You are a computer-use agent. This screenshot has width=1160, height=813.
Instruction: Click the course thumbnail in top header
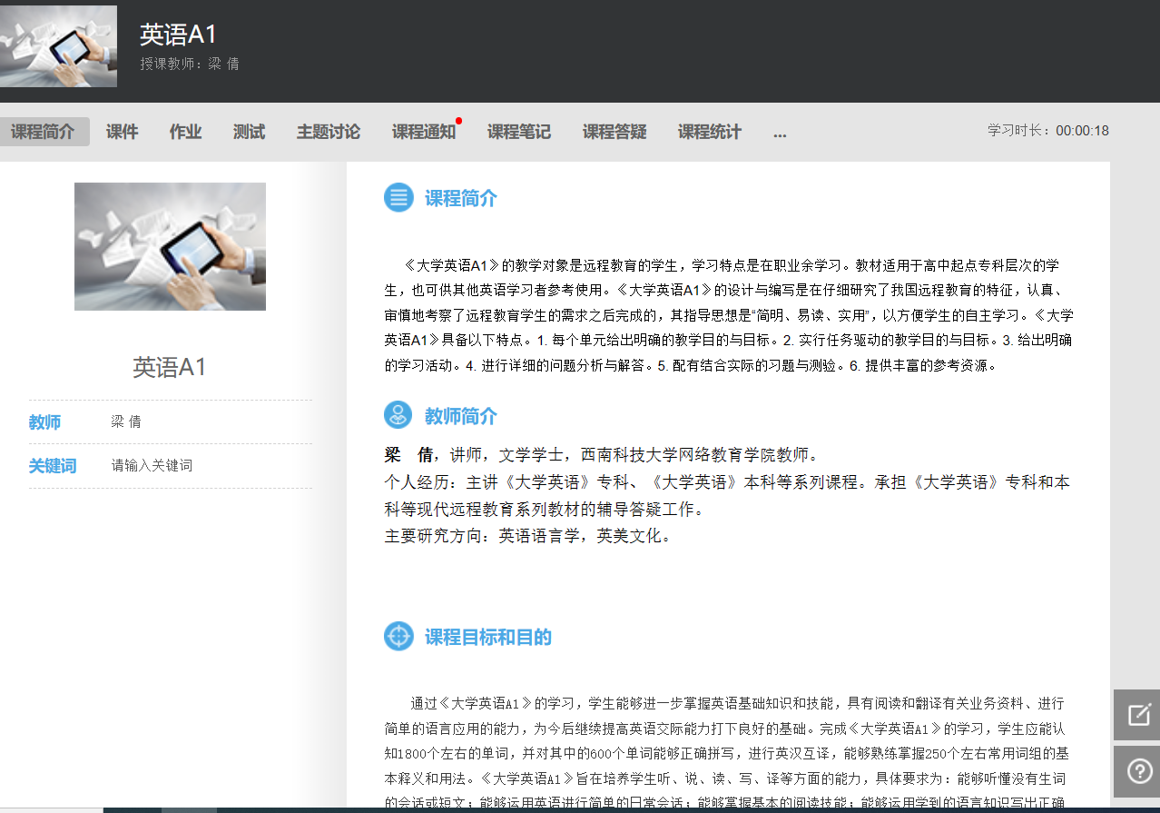pos(58,45)
